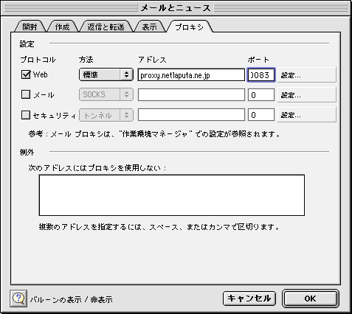Click the 設定... button in the メール row
The height and width of the screenshot is (314, 352).
306,95
